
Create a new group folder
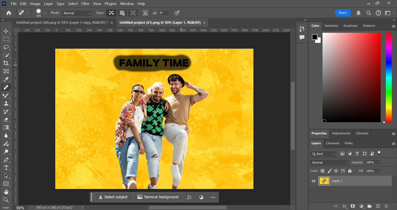(x=369, y=206)
